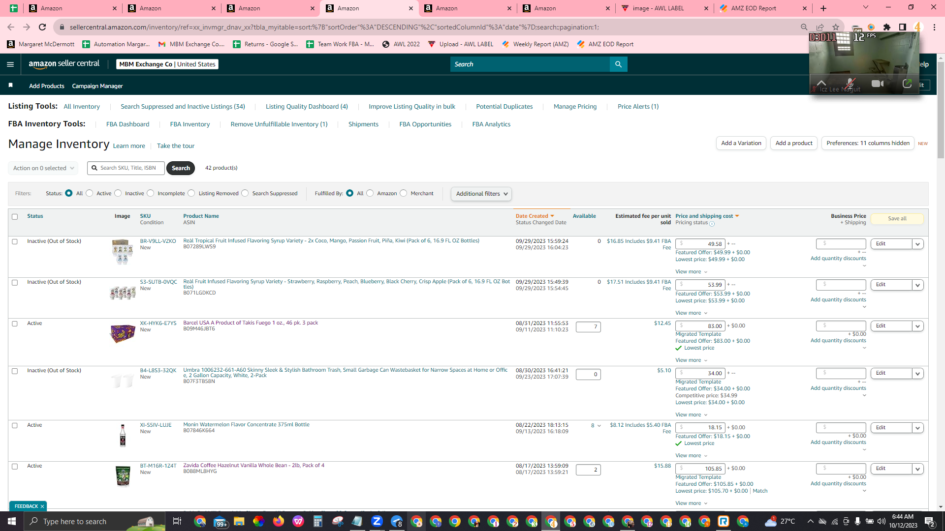The width and height of the screenshot is (945, 531).
Task: Click the vertical page scrollbar
Action: (941, 111)
